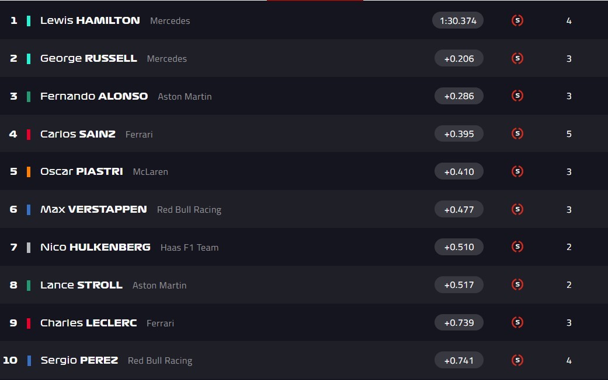
Task: Click Haas F1 Team label
Action: click(x=189, y=247)
